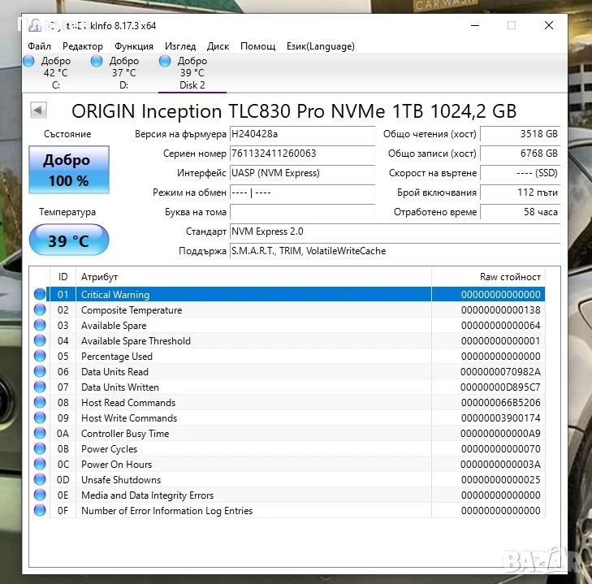Click status orb of Critical Warning row
Viewport: 592px width, 584px height.
click(x=40, y=294)
